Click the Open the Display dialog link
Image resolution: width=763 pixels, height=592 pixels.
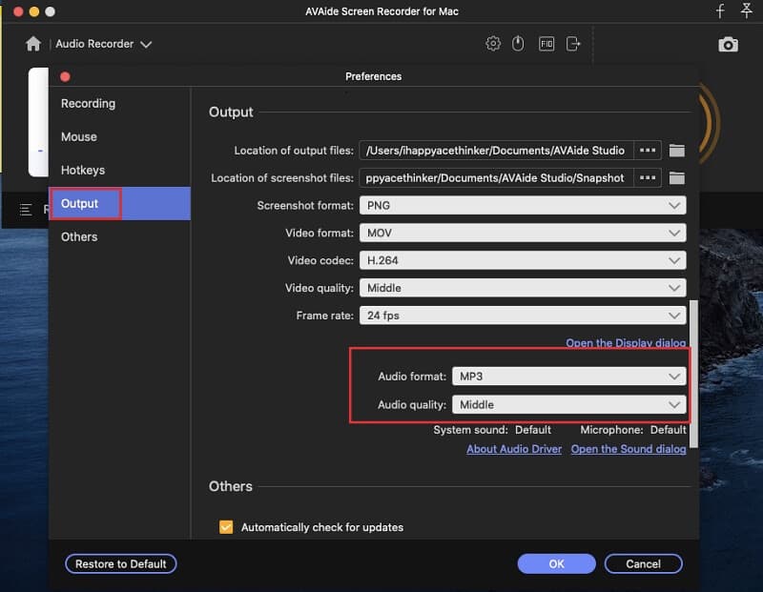click(626, 343)
